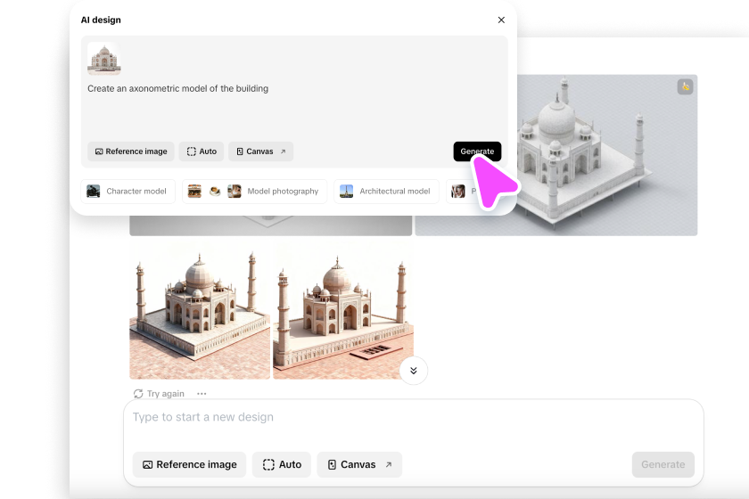749x499 pixels.
Task: Click the banana badge icon on white model
Action: (685, 86)
